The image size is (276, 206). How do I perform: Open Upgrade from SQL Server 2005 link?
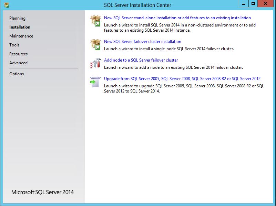(182, 79)
